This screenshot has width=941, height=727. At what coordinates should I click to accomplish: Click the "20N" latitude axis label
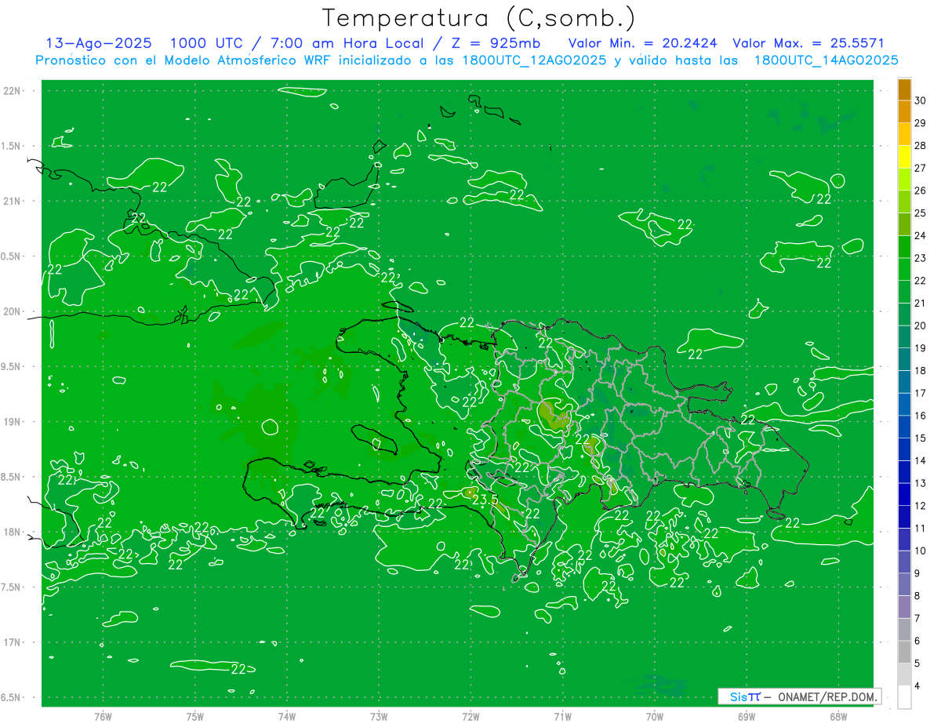13,312
